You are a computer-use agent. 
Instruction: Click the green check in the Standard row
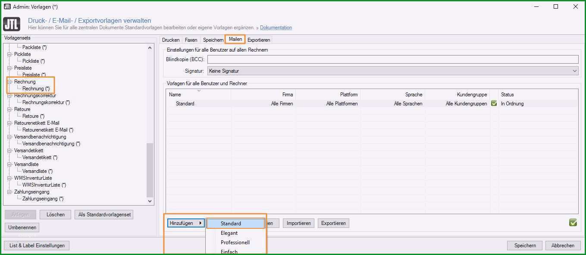[494, 104]
